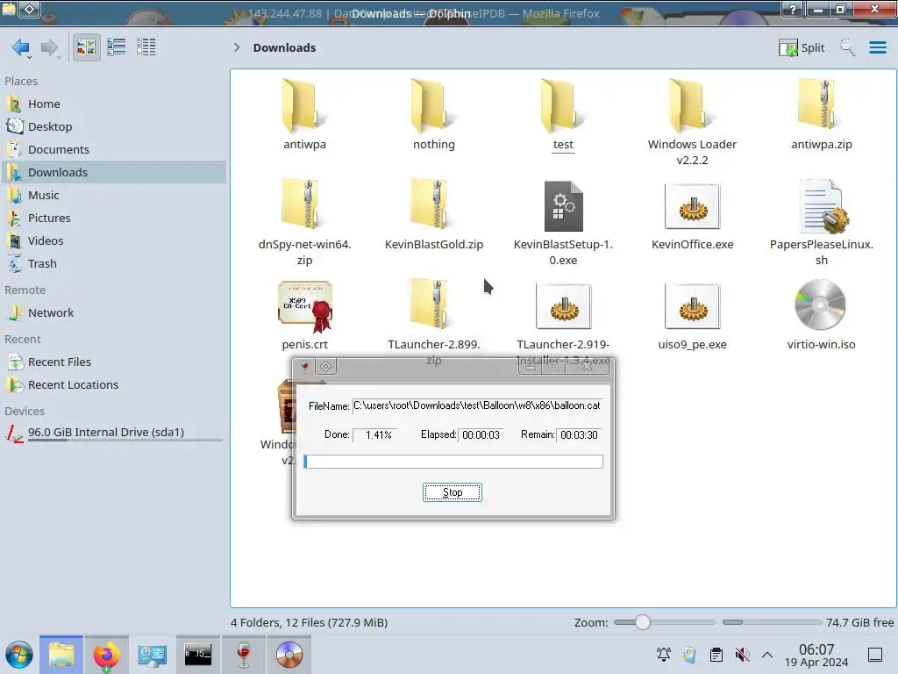Image resolution: width=898 pixels, height=674 pixels.
Task: Click the extraction progress bar
Action: [x=453, y=462]
